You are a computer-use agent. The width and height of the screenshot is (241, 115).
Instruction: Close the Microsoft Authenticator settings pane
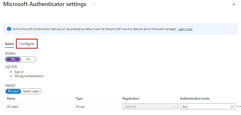point(233,4)
